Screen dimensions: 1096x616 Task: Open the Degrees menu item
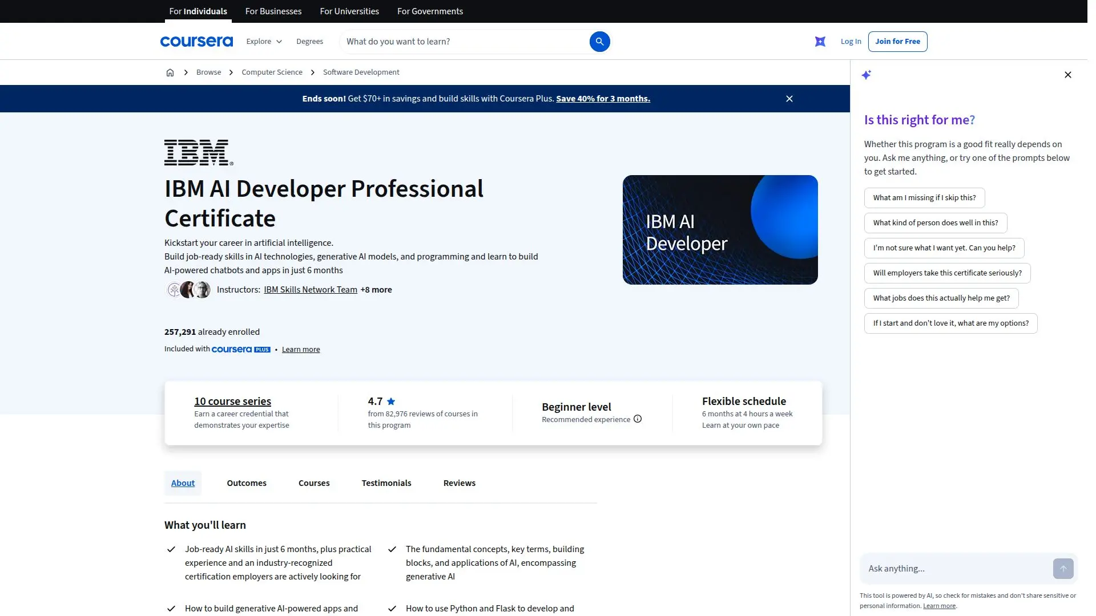310,42
